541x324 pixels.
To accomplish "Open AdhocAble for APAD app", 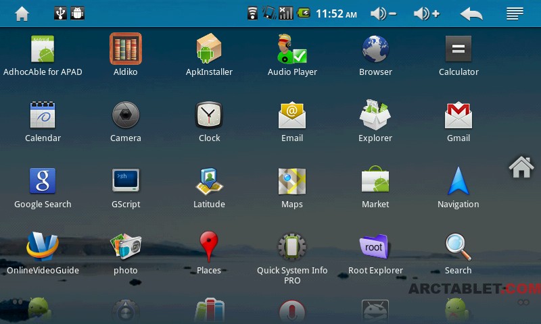I will click(43, 49).
